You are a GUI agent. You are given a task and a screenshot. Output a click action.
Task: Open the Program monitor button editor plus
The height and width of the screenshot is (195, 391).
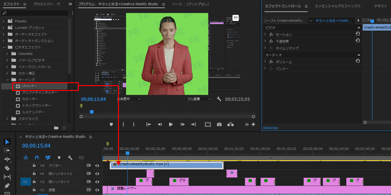(253, 124)
